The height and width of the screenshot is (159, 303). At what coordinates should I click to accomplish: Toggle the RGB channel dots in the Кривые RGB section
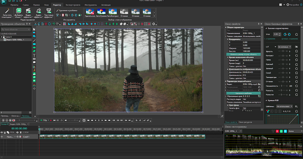tap(268, 111)
